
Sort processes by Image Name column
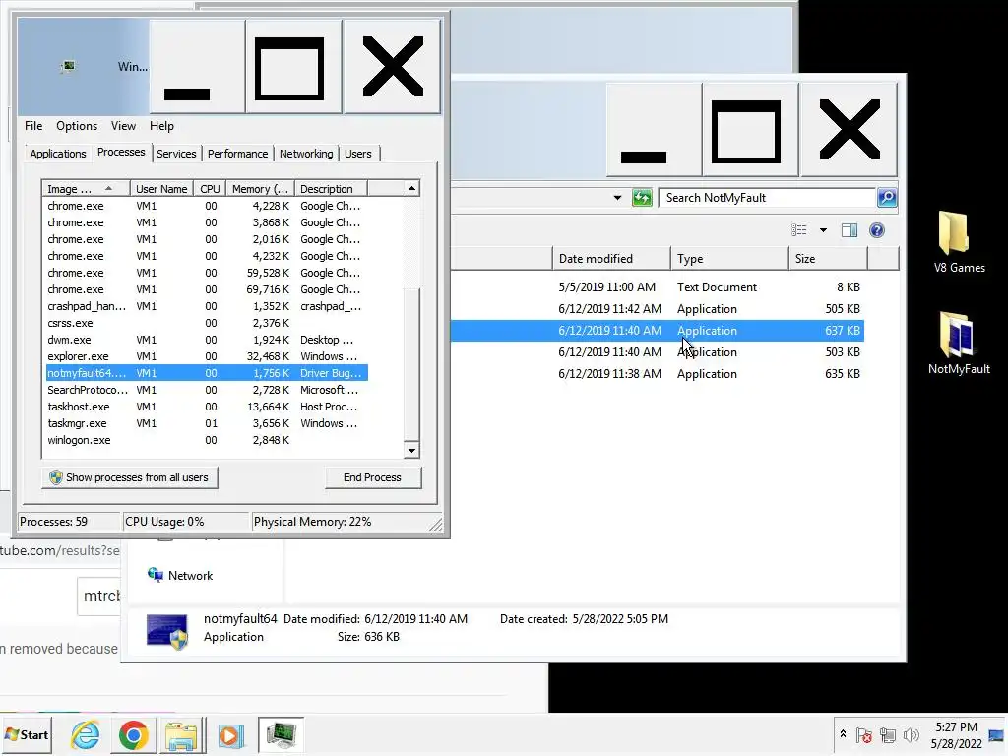point(86,188)
